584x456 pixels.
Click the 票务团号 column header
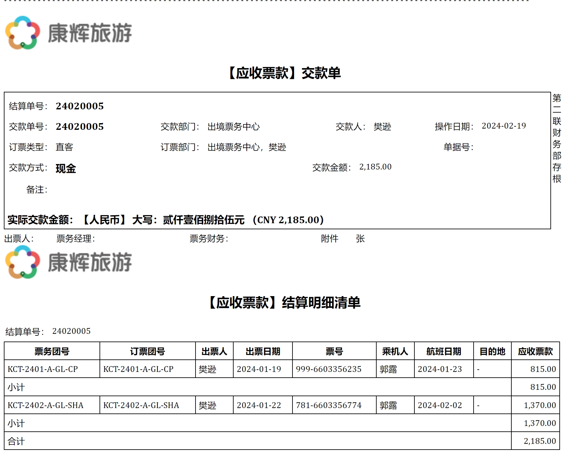52,351
